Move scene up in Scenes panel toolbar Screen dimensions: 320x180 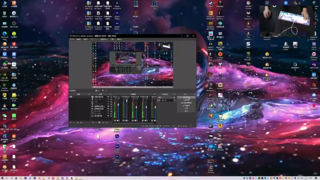point(78,122)
